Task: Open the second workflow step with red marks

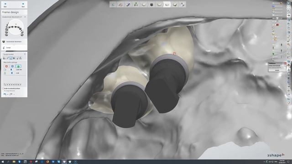Action: 120,5
